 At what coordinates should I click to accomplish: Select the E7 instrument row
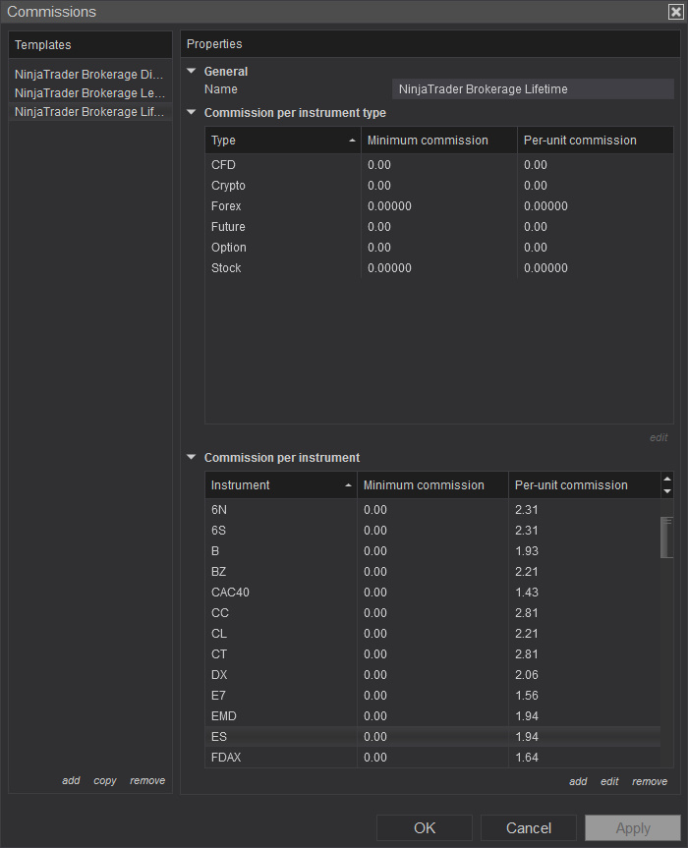point(432,696)
